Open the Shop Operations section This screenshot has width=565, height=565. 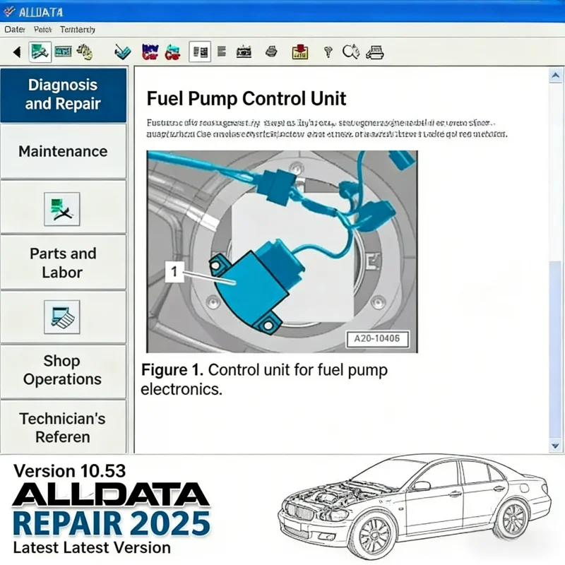coord(63,370)
